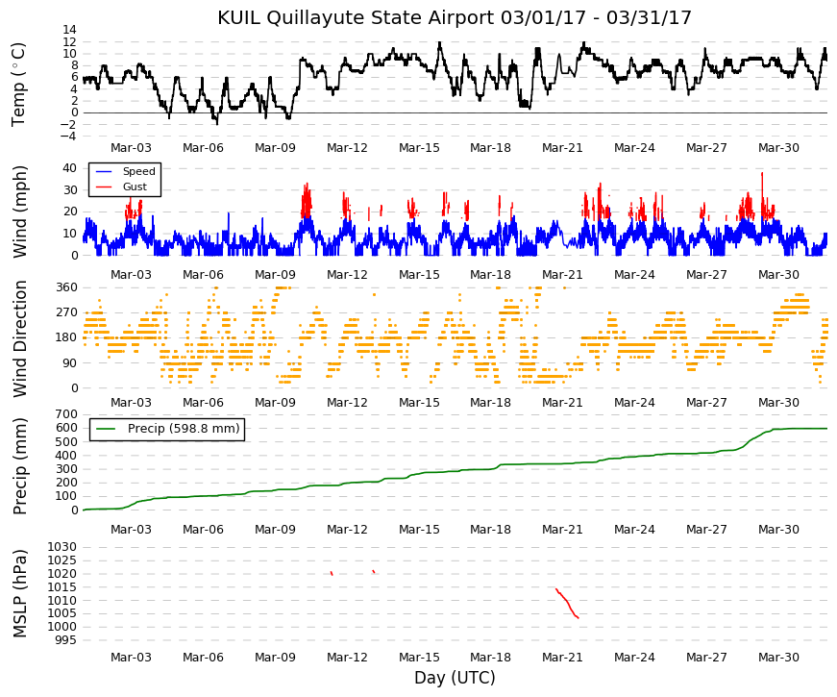Image resolution: width=837 pixels, height=697 pixels.
Task: Click the 360 label on wind direction axis
Action: pos(66,287)
